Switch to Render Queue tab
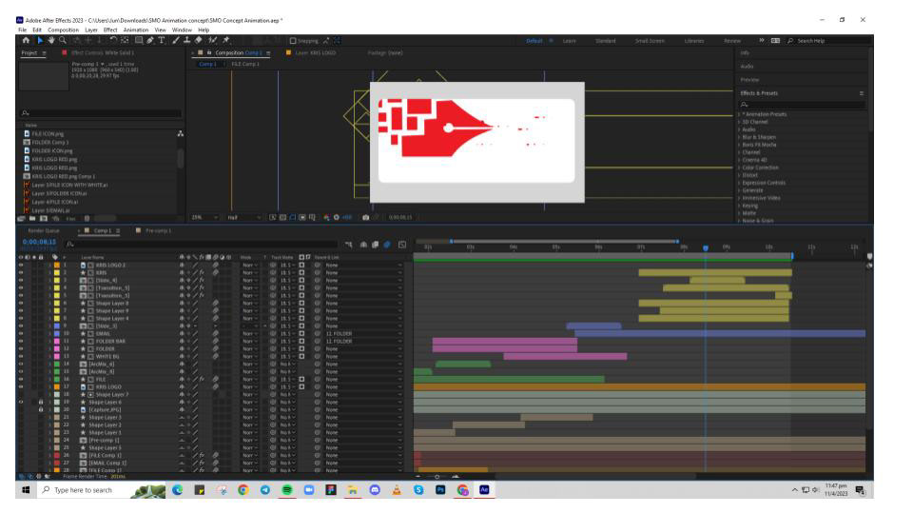 point(44,230)
